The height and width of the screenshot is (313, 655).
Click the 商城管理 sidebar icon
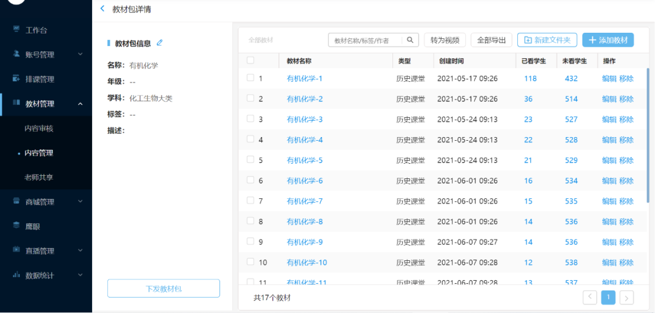(x=16, y=201)
